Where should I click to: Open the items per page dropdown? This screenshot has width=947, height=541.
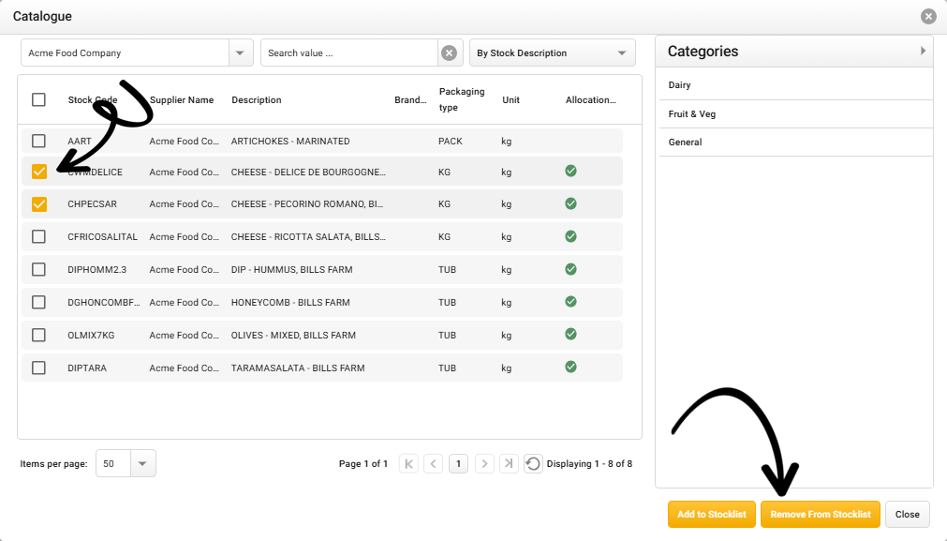pyautogui.click(x=142, y=463)
